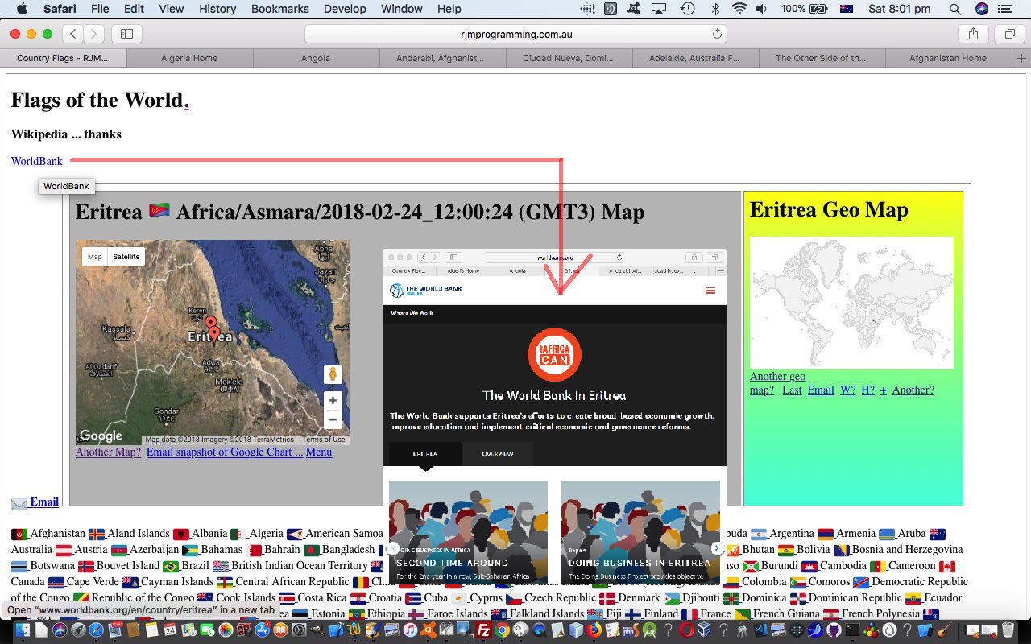Go forward with Safari's forward arrow
Screen dimensions: 1031x644
click(x=94, y=34)
